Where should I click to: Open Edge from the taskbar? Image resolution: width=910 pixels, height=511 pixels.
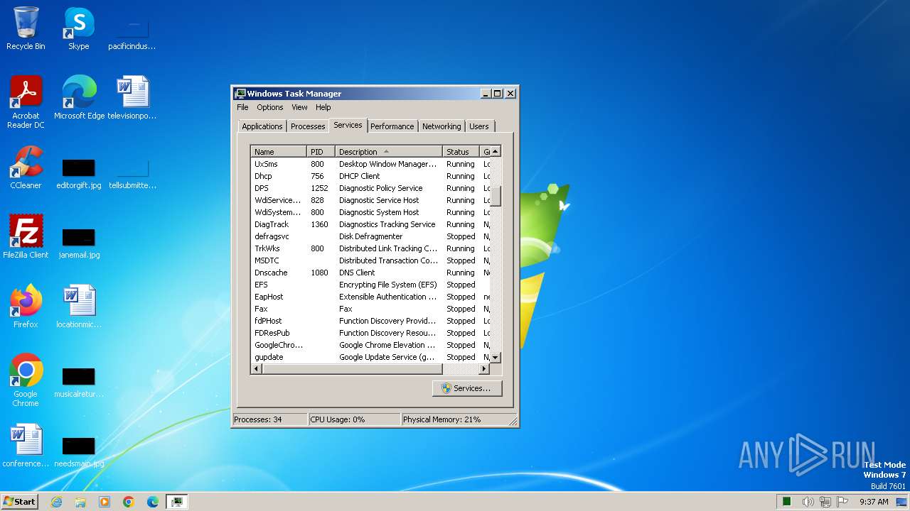click(153, 502)
